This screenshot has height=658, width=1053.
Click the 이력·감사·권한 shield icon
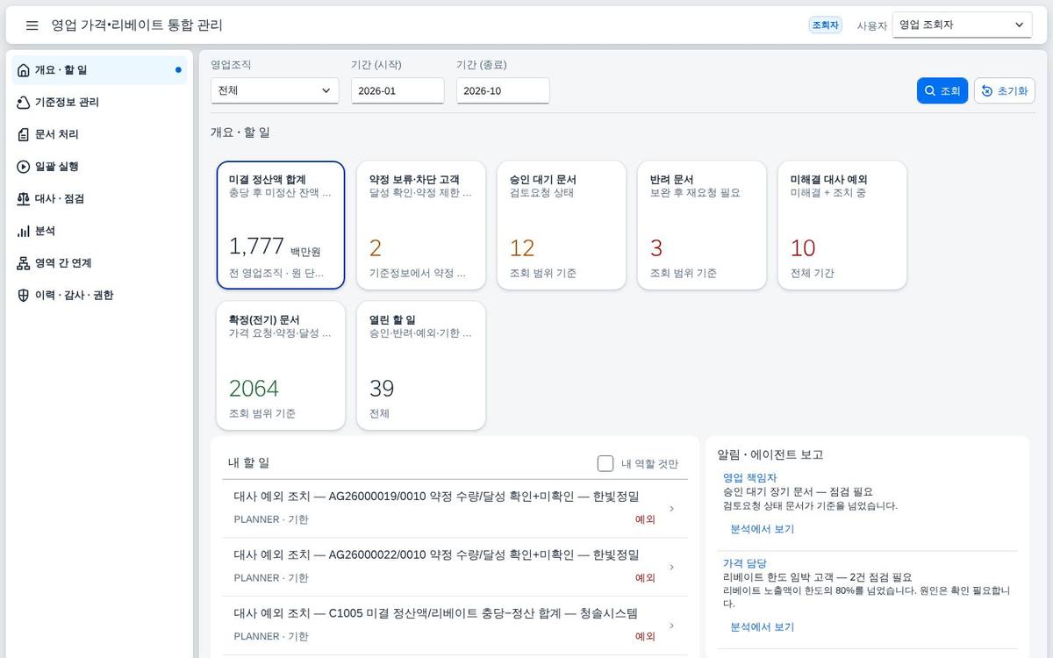[24, 296]
